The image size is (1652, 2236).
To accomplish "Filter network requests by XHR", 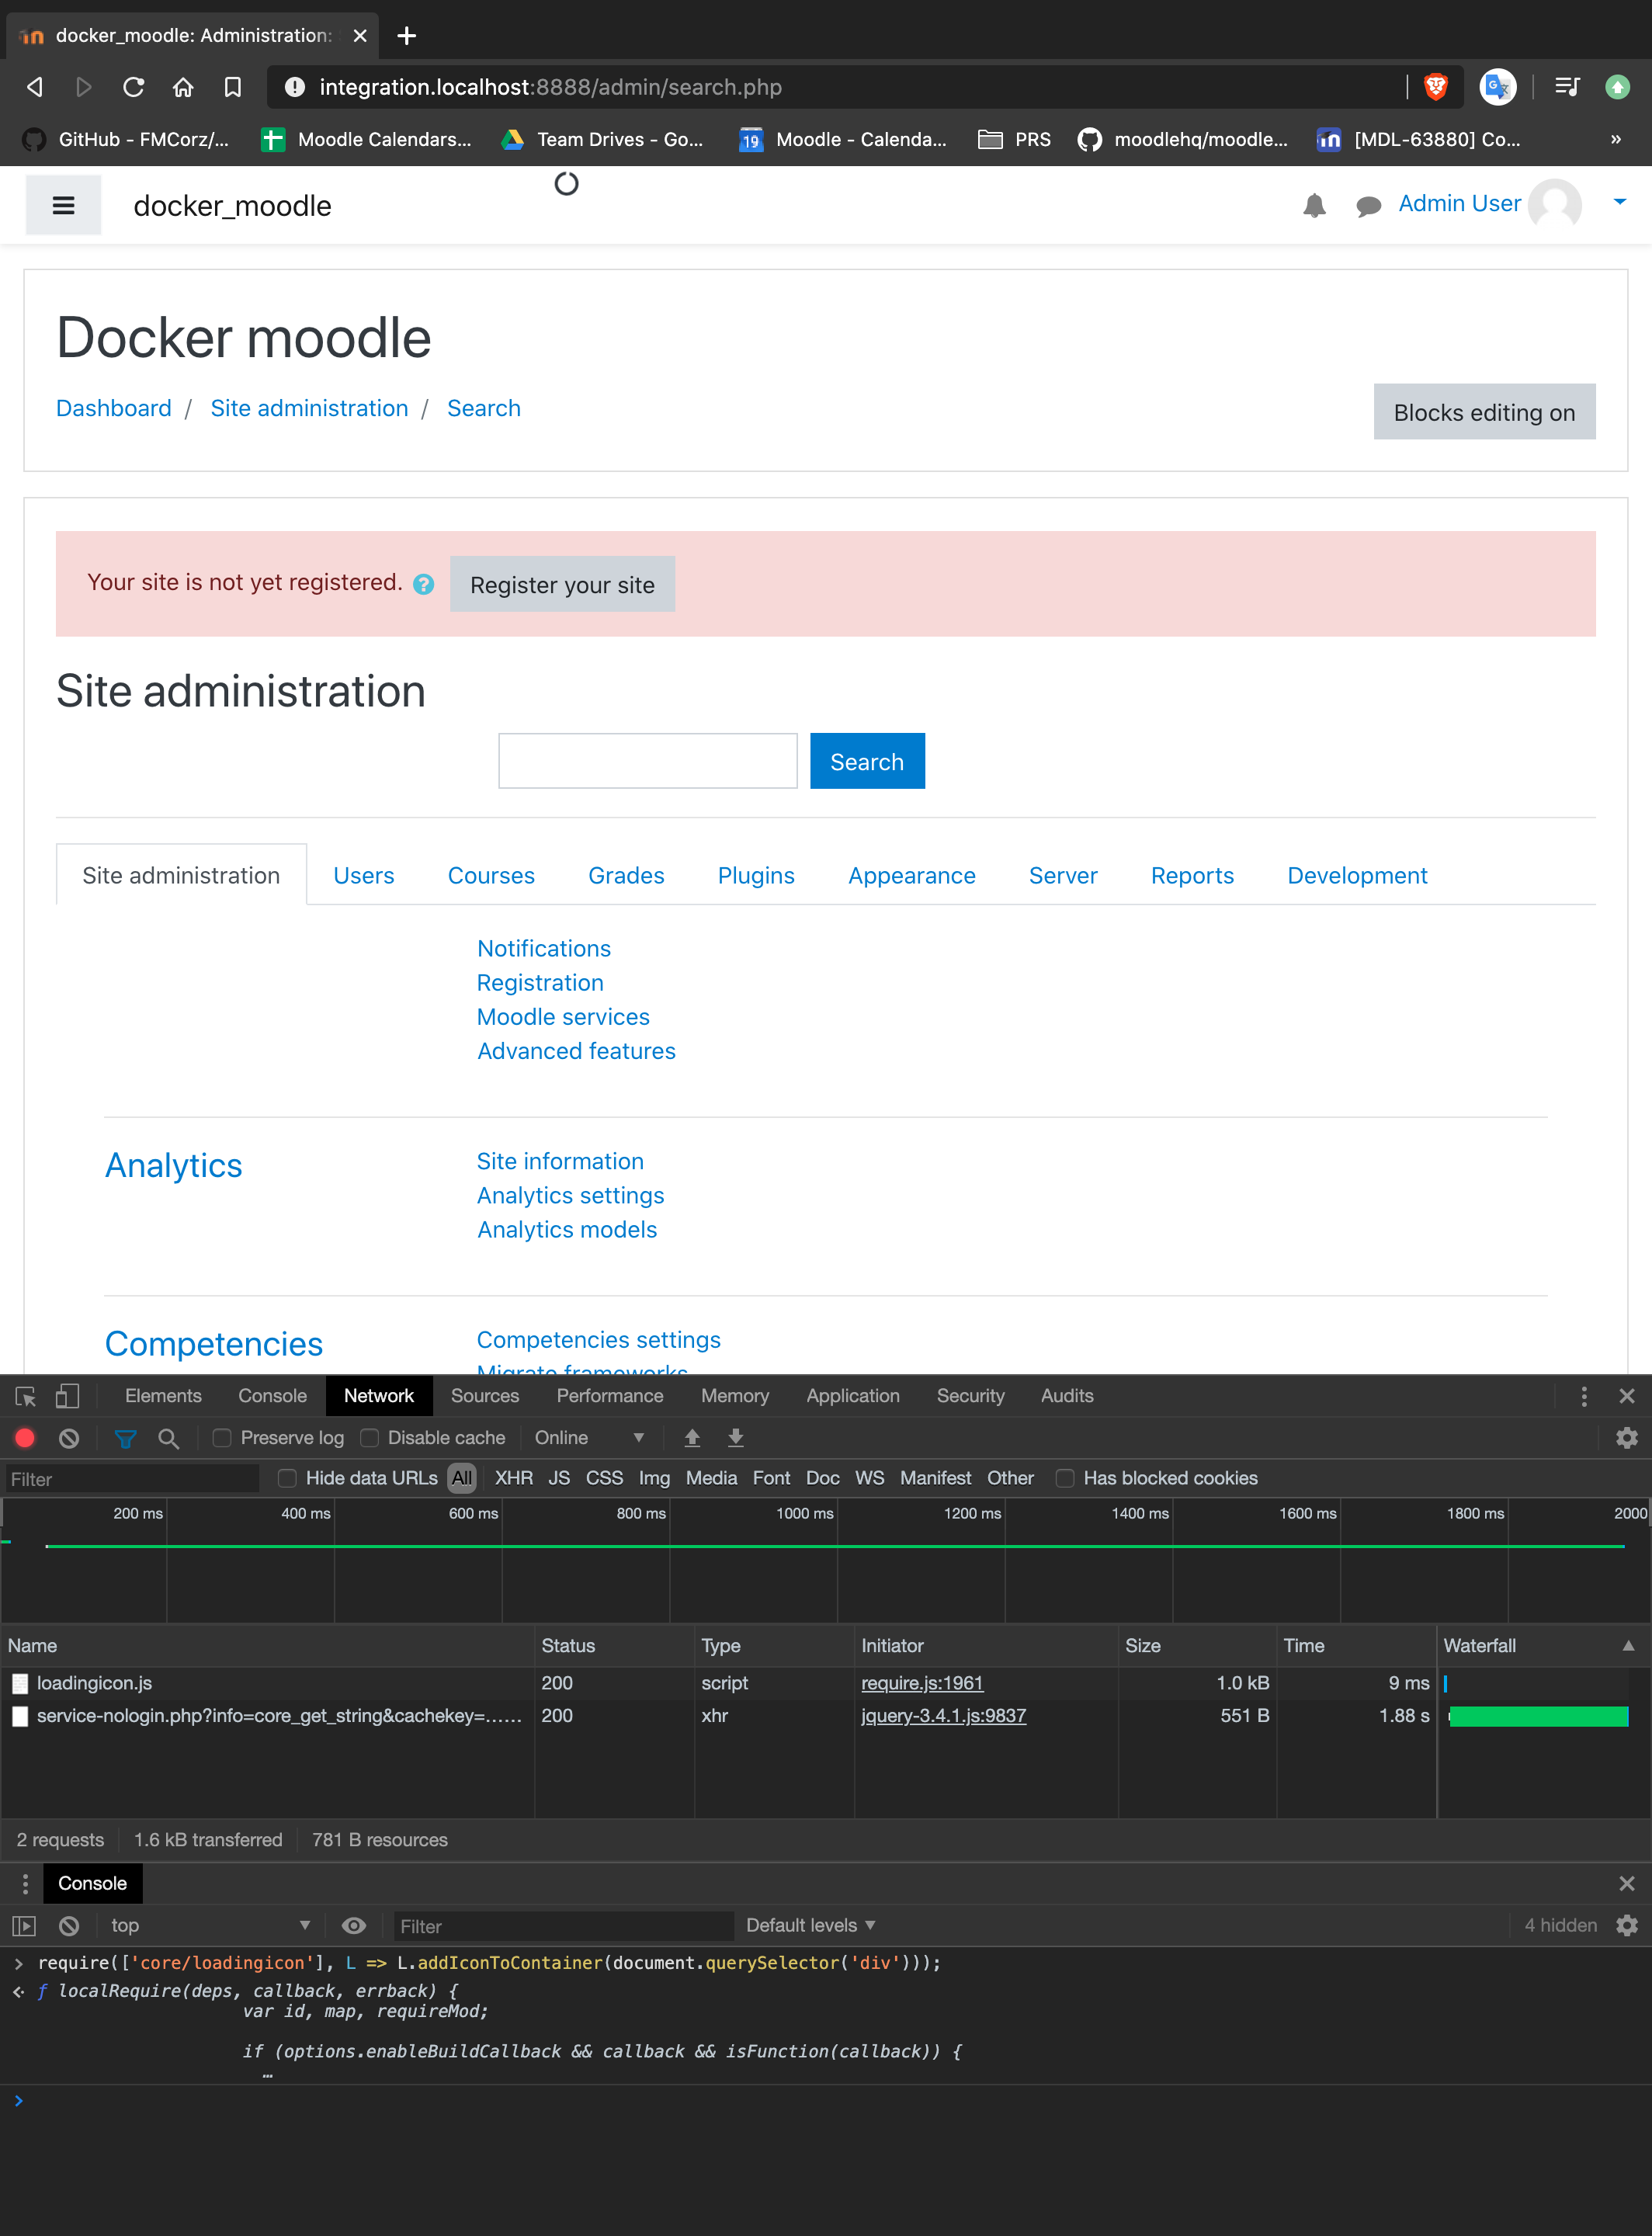I will click(514, 1478).
